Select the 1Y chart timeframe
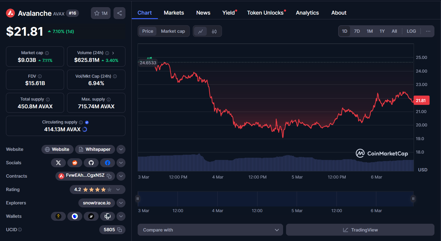The width and height of the screenshot is (441, 241). coord(382,31)
